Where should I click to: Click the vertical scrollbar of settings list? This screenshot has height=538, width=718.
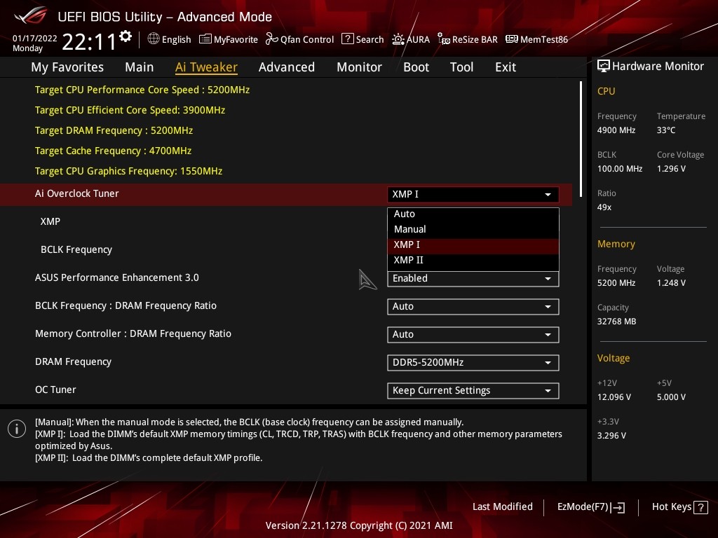coord(581,133)
